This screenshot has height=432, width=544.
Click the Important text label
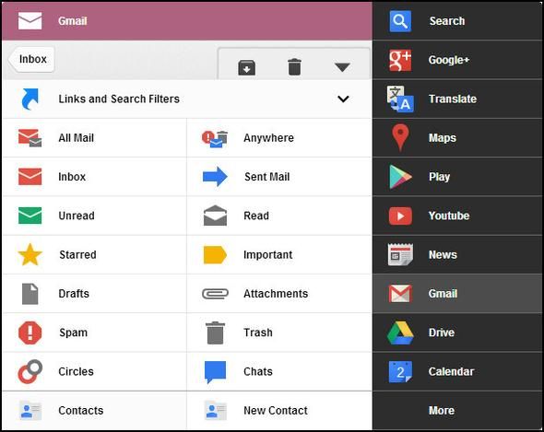pyautogui.click(x=267, y=255)
